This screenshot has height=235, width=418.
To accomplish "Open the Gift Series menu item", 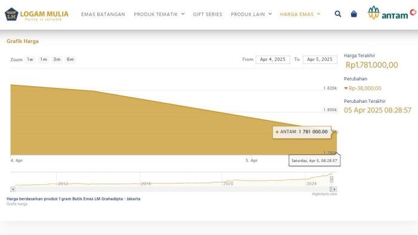I will click(x=208, y=14).
